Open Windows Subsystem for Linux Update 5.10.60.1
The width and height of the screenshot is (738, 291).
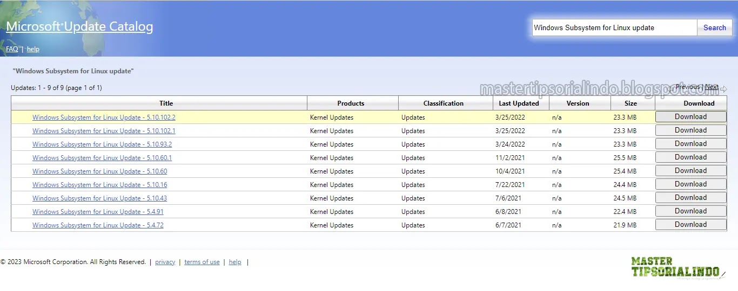pos(102,158)
